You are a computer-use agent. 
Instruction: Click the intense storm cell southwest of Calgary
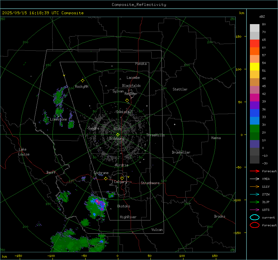click(x=97, y=207)
